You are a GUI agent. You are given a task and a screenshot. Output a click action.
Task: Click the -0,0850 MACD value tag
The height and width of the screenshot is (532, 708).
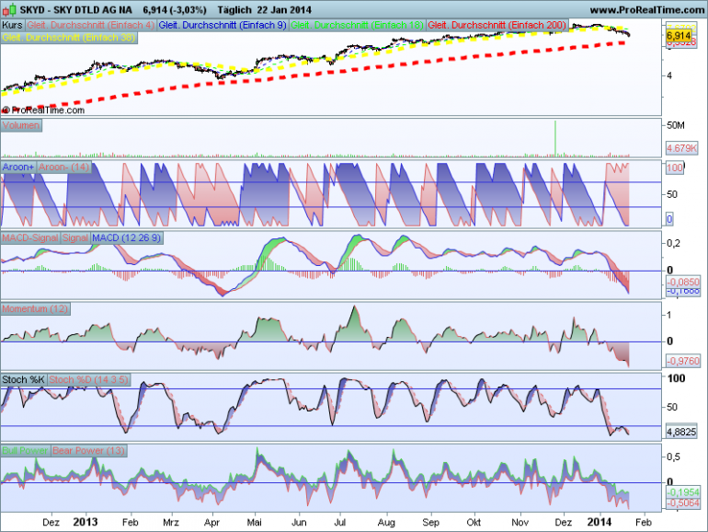tap(683, 282)
